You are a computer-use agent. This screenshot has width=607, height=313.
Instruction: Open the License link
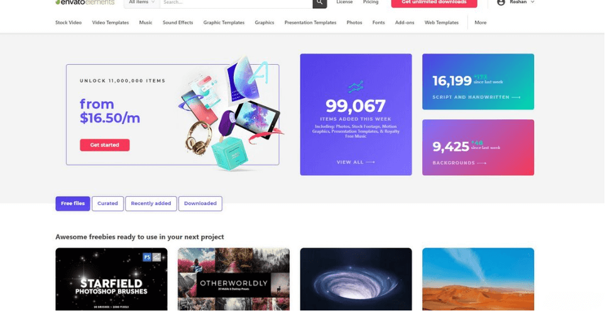(x=344, y=3)
